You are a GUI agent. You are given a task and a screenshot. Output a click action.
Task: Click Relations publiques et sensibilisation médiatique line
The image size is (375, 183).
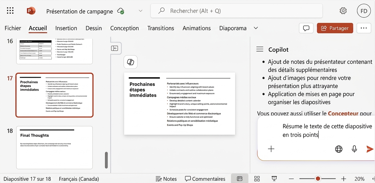point(192,121)
